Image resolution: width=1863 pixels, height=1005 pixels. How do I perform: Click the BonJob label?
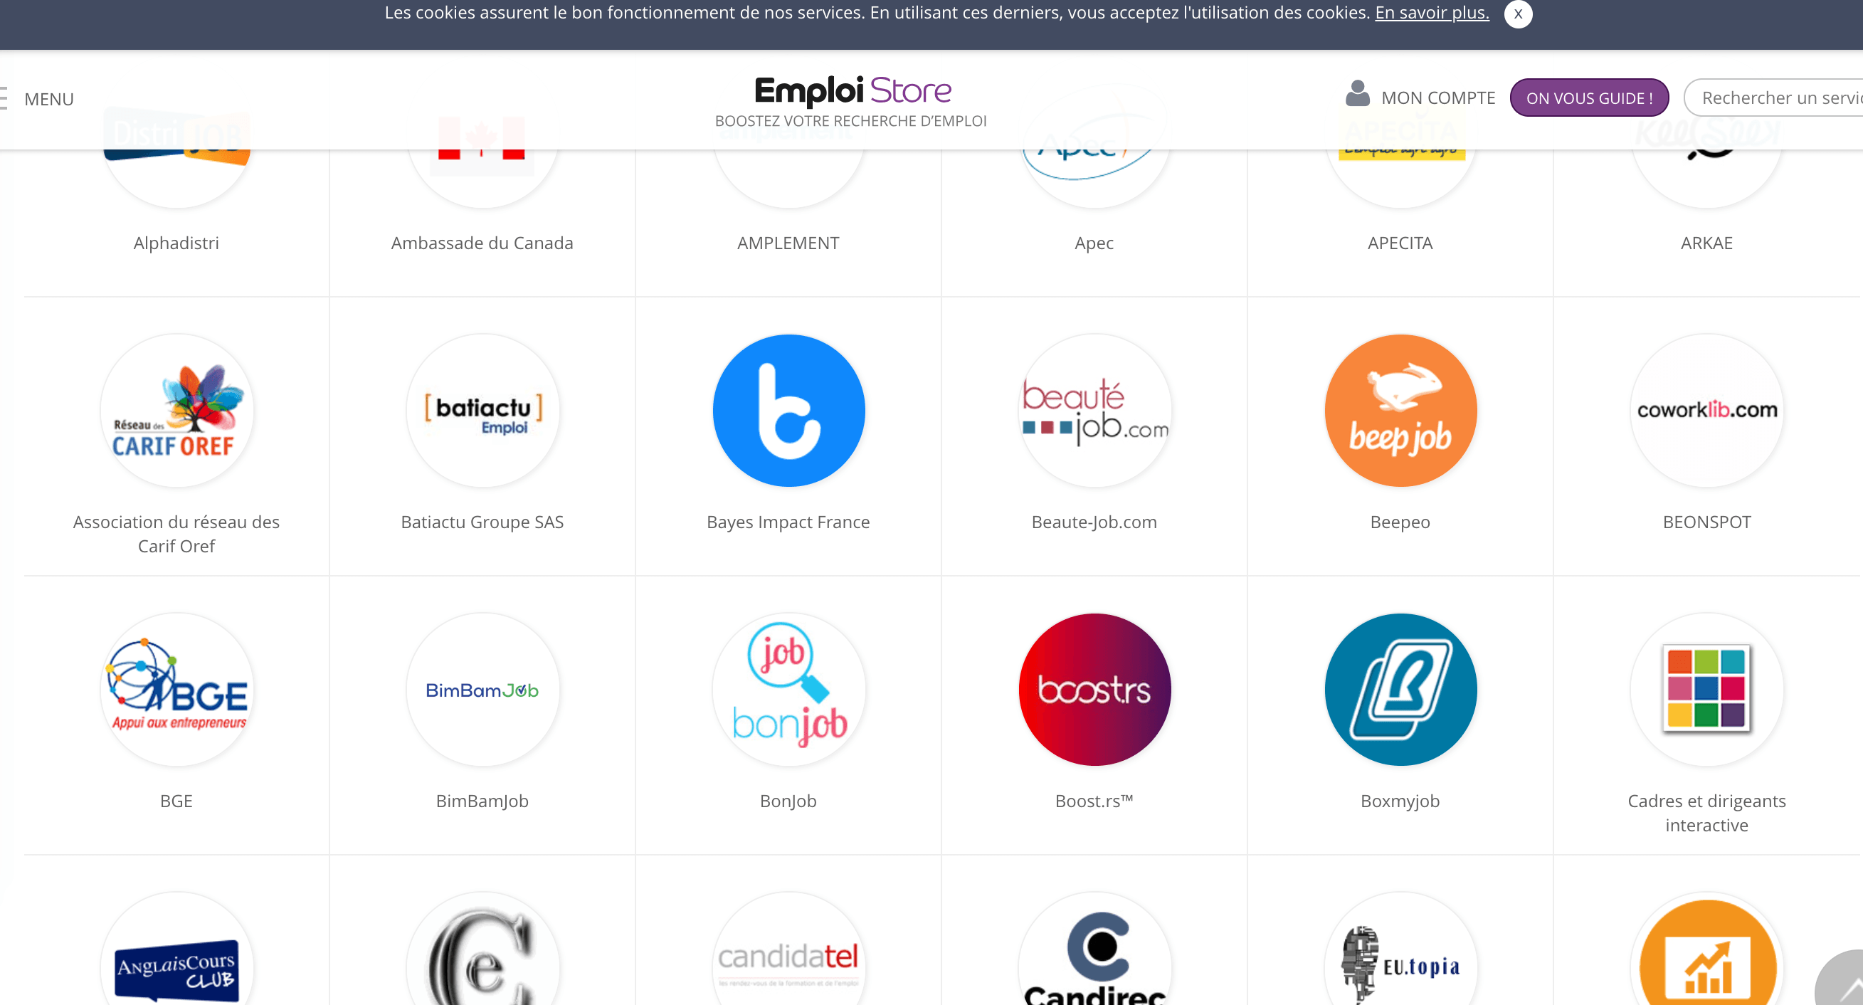(x=788, y=801)
